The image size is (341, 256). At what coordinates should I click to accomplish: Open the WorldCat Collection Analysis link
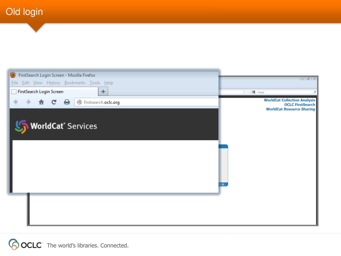(x=289, y=100)
